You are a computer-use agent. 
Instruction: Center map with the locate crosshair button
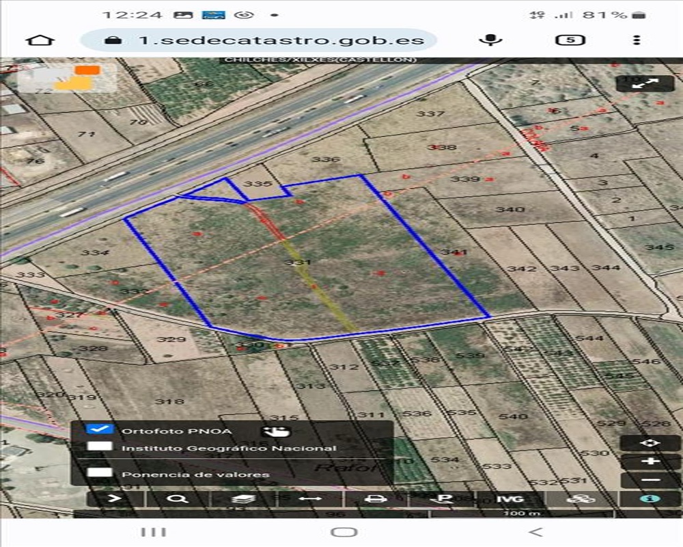650,443
